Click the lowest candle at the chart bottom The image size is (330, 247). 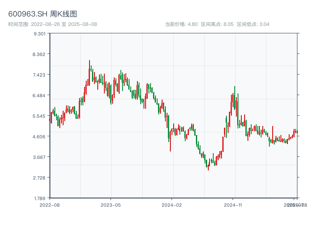coord(208,166)
